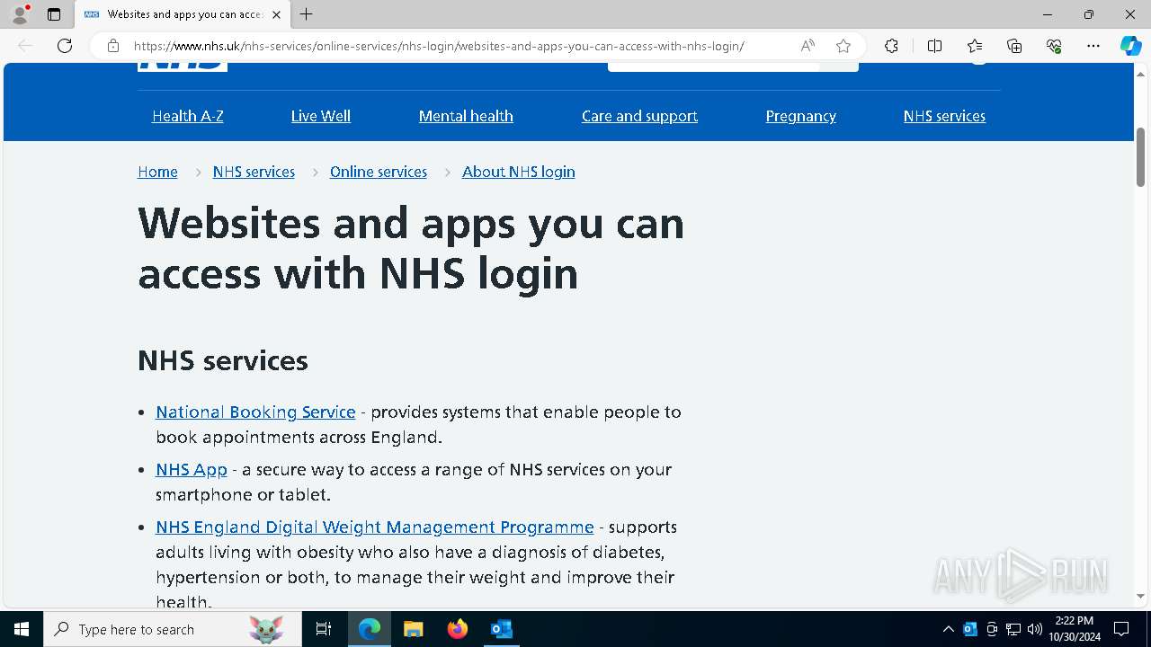Viewport: 1151px width, 647px height.
Task: Open Health A-Z navigation link
Action: pyautogui.click(x=188, y=116)
